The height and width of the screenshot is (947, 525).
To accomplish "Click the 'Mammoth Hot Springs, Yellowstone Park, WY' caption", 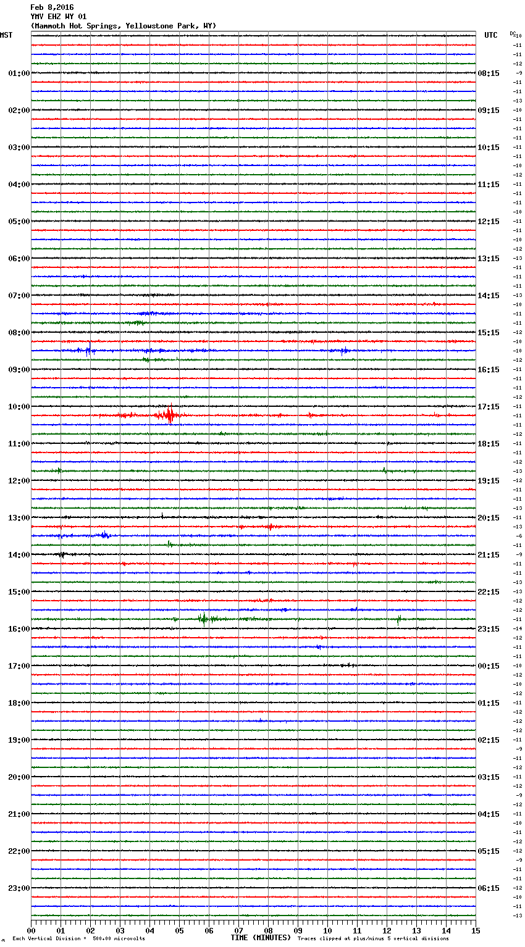I will tap(124, 26).
